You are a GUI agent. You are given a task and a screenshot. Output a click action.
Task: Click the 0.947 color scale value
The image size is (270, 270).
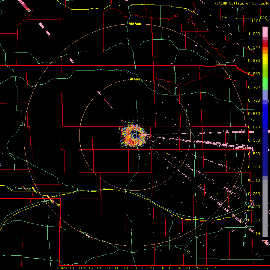(x=254, y=47)
